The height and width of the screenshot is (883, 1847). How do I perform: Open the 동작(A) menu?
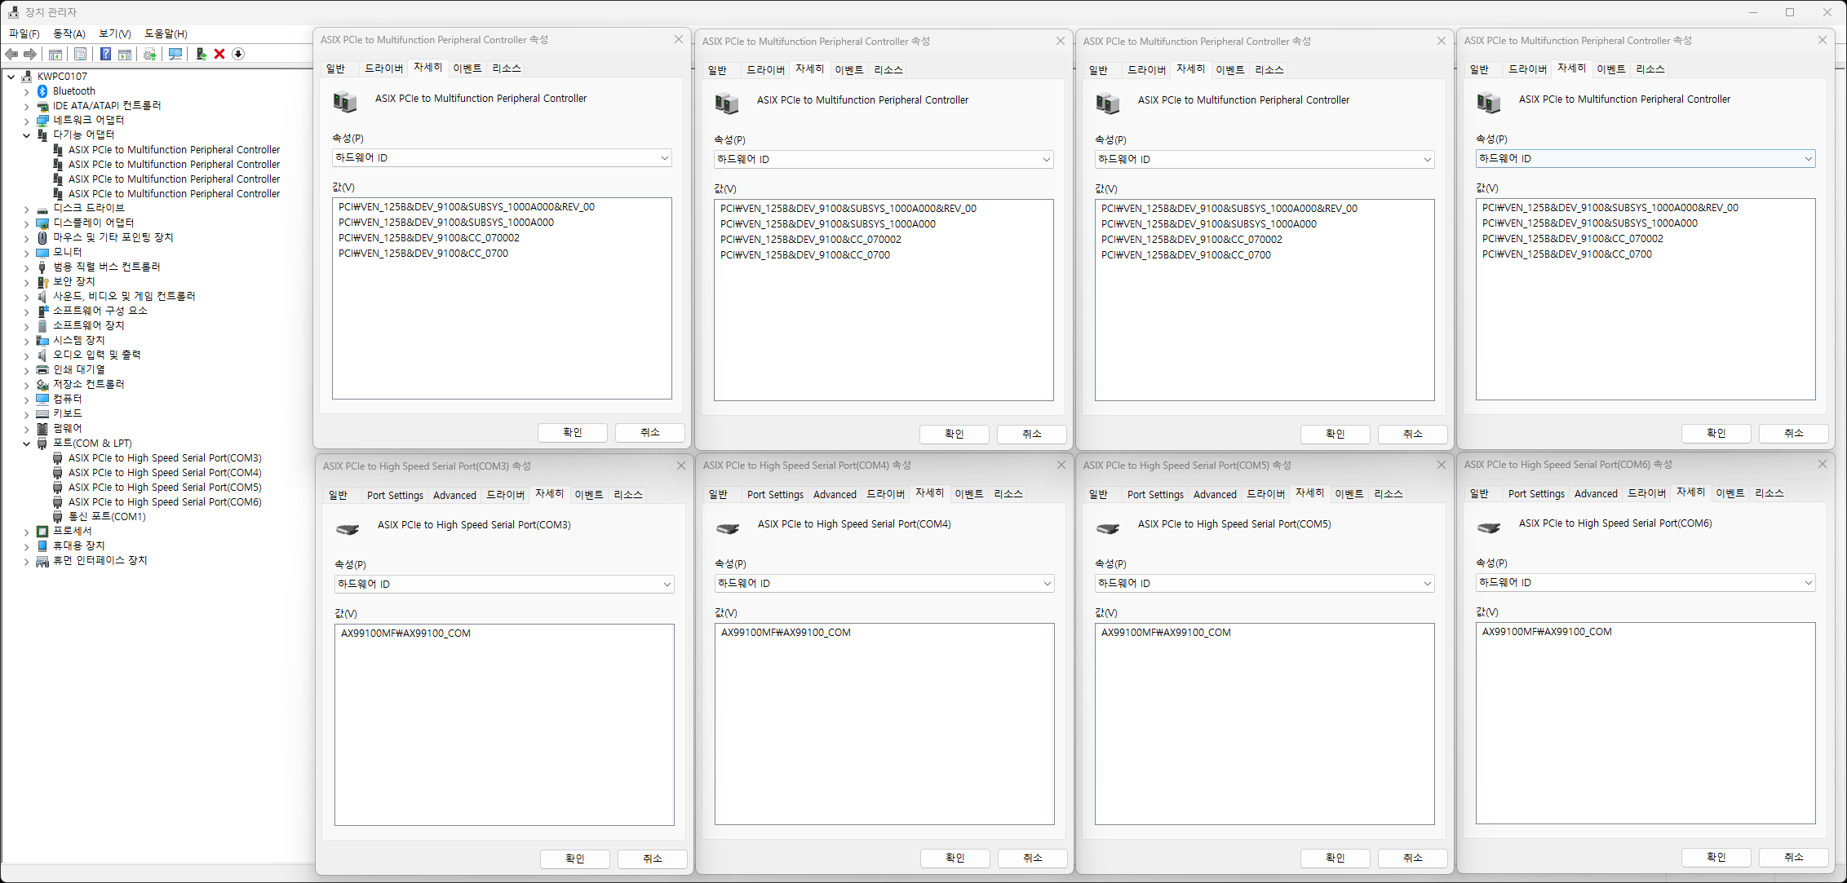point(69,33)
